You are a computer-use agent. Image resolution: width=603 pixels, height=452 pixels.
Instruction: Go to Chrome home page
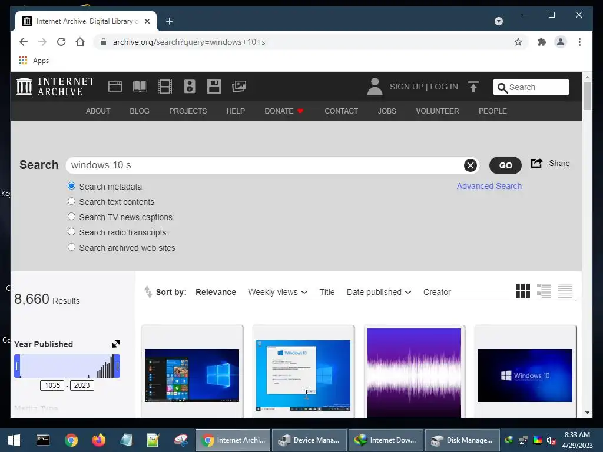point(80,42)
